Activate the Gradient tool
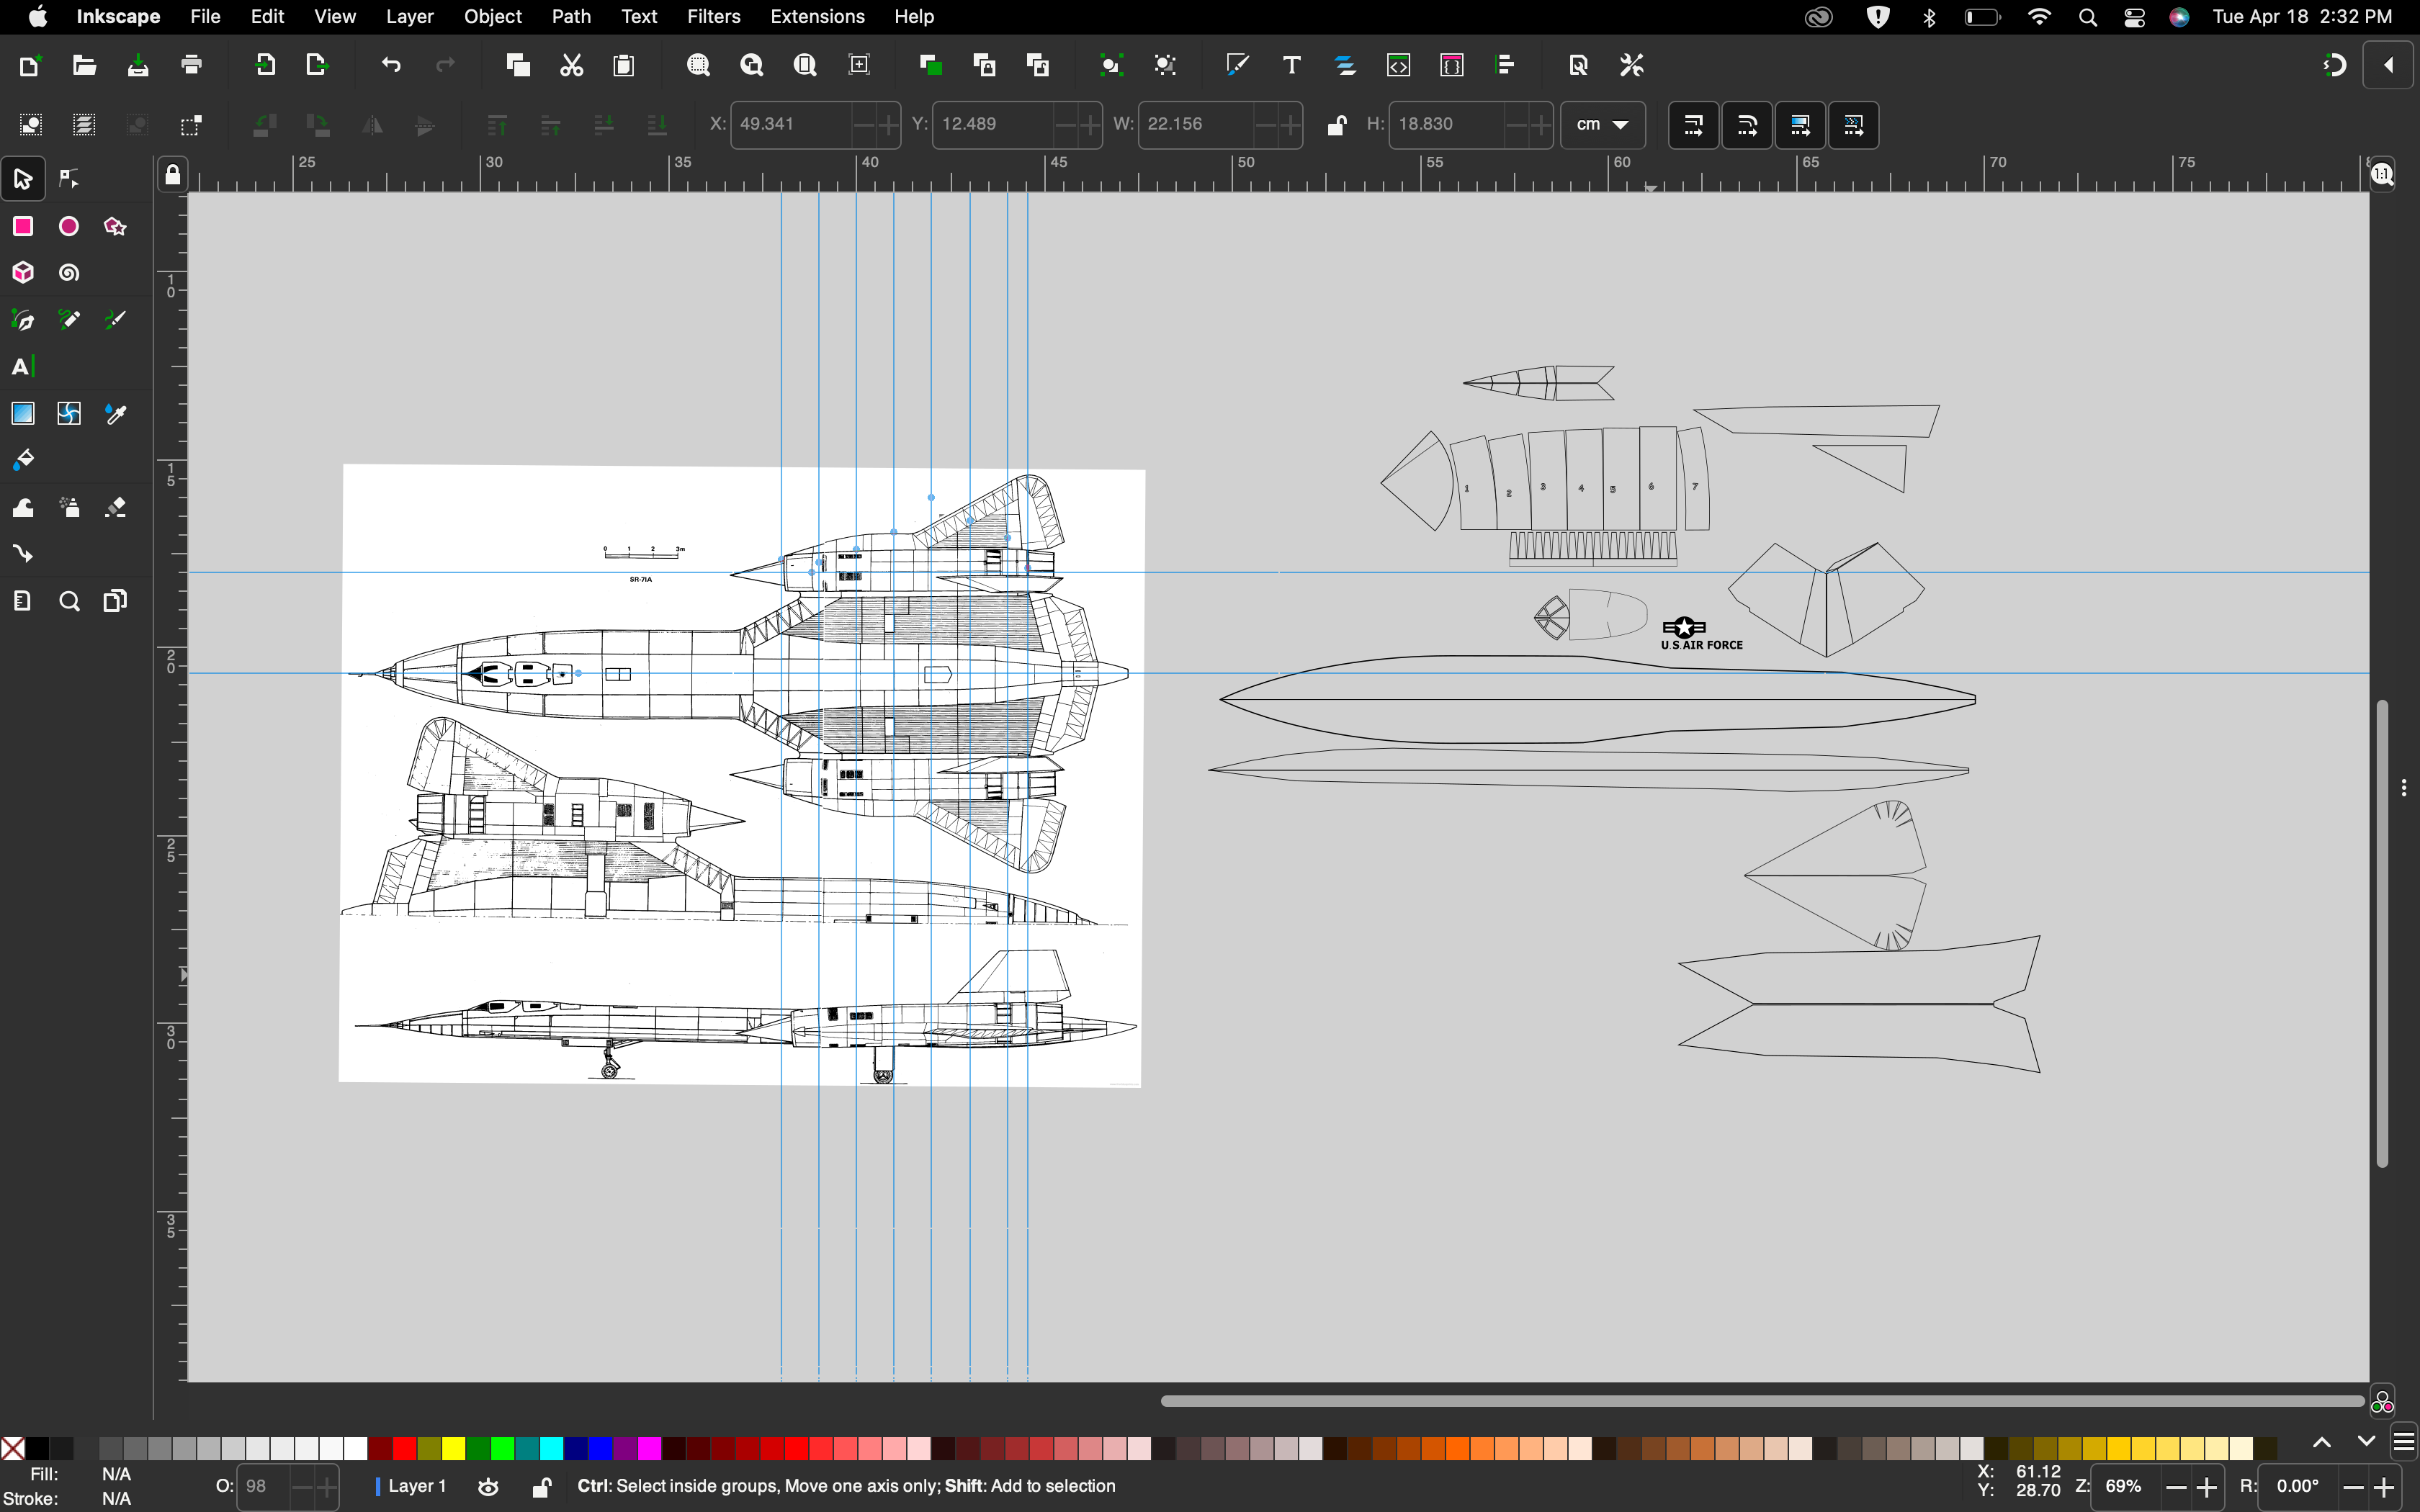 [23, 414]
